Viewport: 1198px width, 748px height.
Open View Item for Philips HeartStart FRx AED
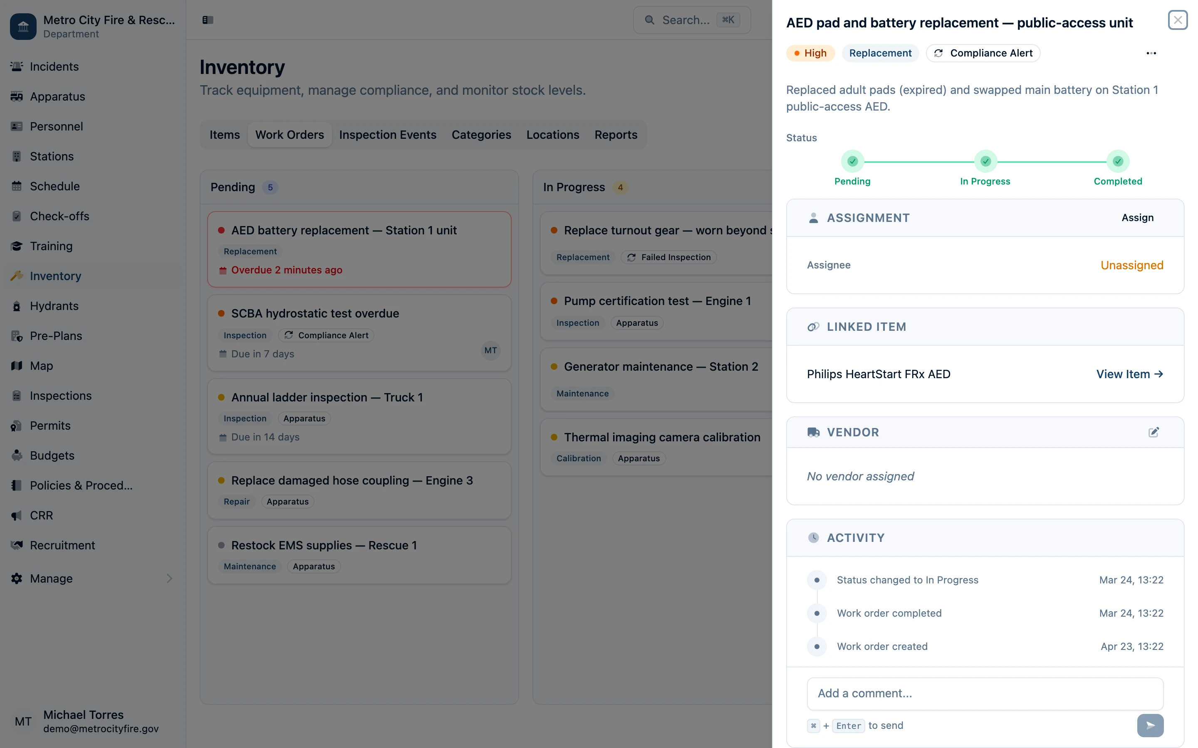pyautogui.click(x=1130, y=374)
